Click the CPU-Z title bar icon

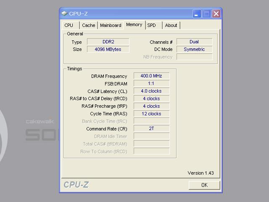[64, 13]
